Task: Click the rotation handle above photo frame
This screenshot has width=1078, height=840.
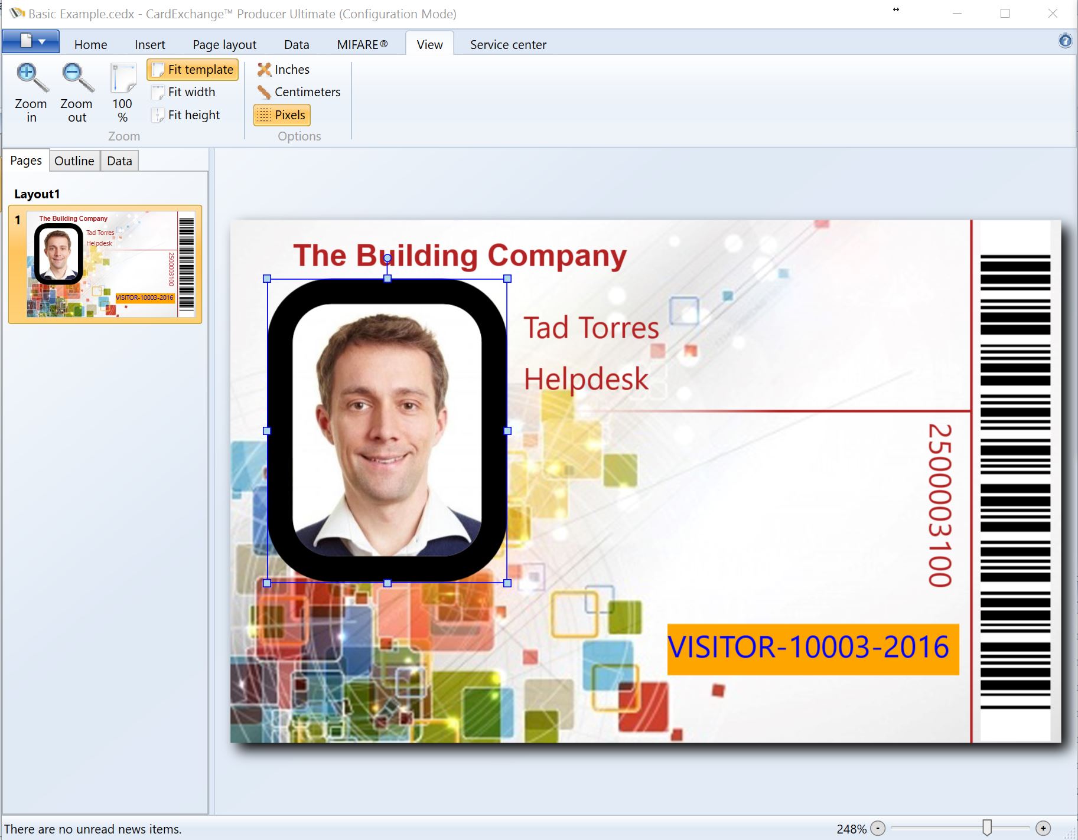Action: [387, 258]
